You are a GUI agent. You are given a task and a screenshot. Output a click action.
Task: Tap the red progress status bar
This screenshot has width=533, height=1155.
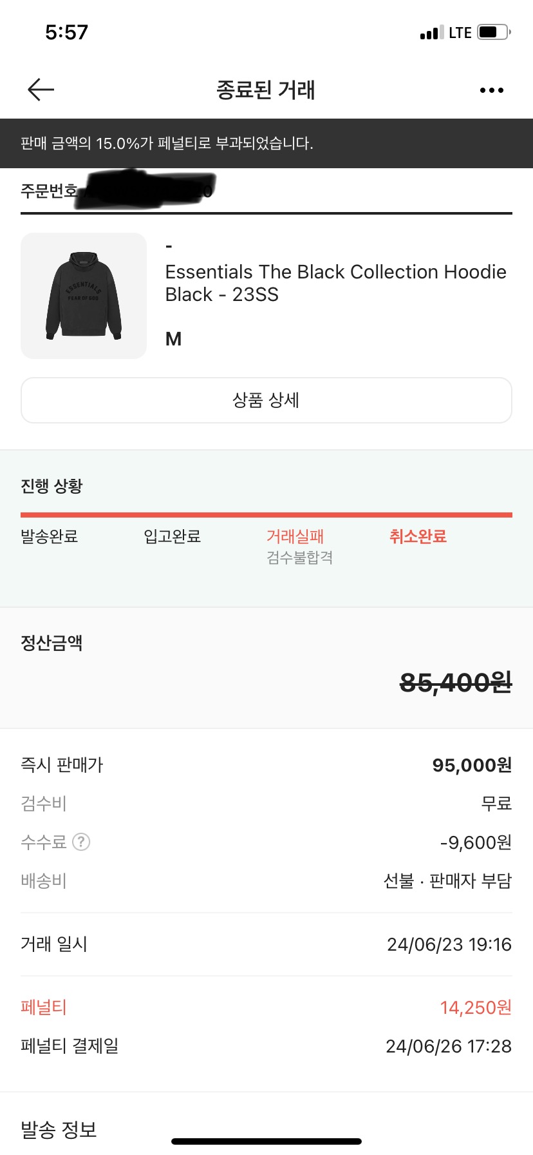[266, 515]
